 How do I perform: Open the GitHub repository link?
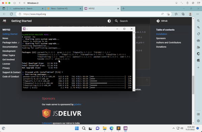coord(162,21)
